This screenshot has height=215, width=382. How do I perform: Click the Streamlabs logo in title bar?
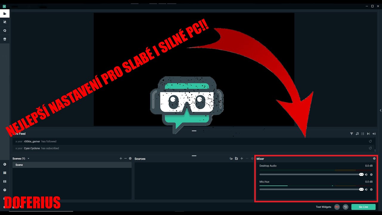(x=4, y=6)
